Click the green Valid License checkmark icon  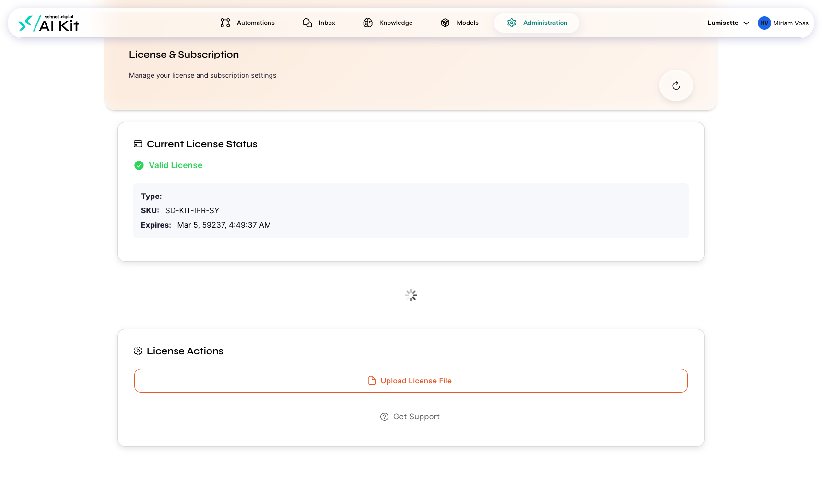139,165
